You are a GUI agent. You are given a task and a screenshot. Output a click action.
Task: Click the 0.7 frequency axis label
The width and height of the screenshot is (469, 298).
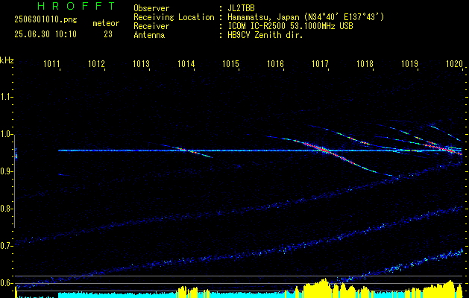[5, 246]
